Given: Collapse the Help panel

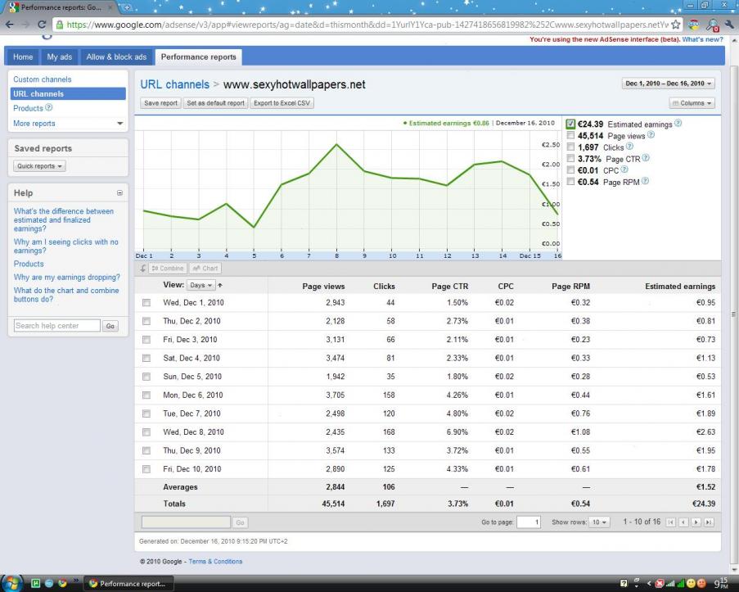Looking at the screenshot, I should pyautogui.click(x=120, y=193).
